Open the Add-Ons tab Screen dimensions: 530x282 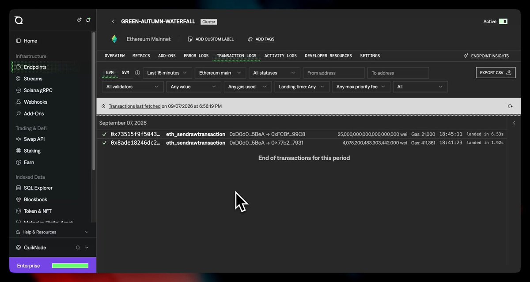coord(167,56)
